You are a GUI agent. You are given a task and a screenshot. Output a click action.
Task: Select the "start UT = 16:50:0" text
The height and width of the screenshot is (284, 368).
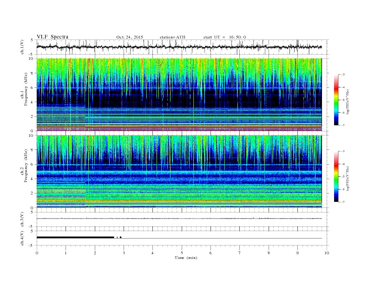(224, 37)
